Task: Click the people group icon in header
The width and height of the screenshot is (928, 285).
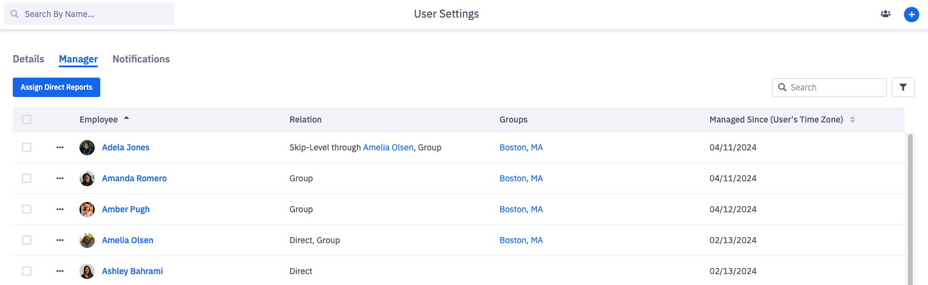Action: point(886,14)
